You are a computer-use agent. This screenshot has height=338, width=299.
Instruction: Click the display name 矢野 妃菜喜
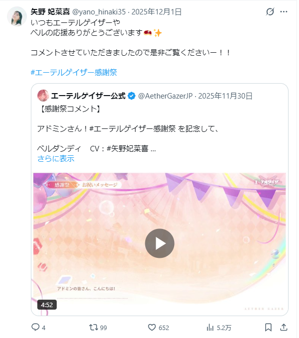pyautogui.click(x=50, y=11)
